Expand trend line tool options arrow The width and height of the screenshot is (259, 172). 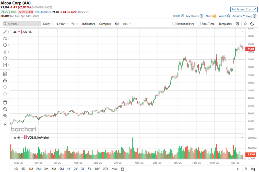[x=9, y=32]
